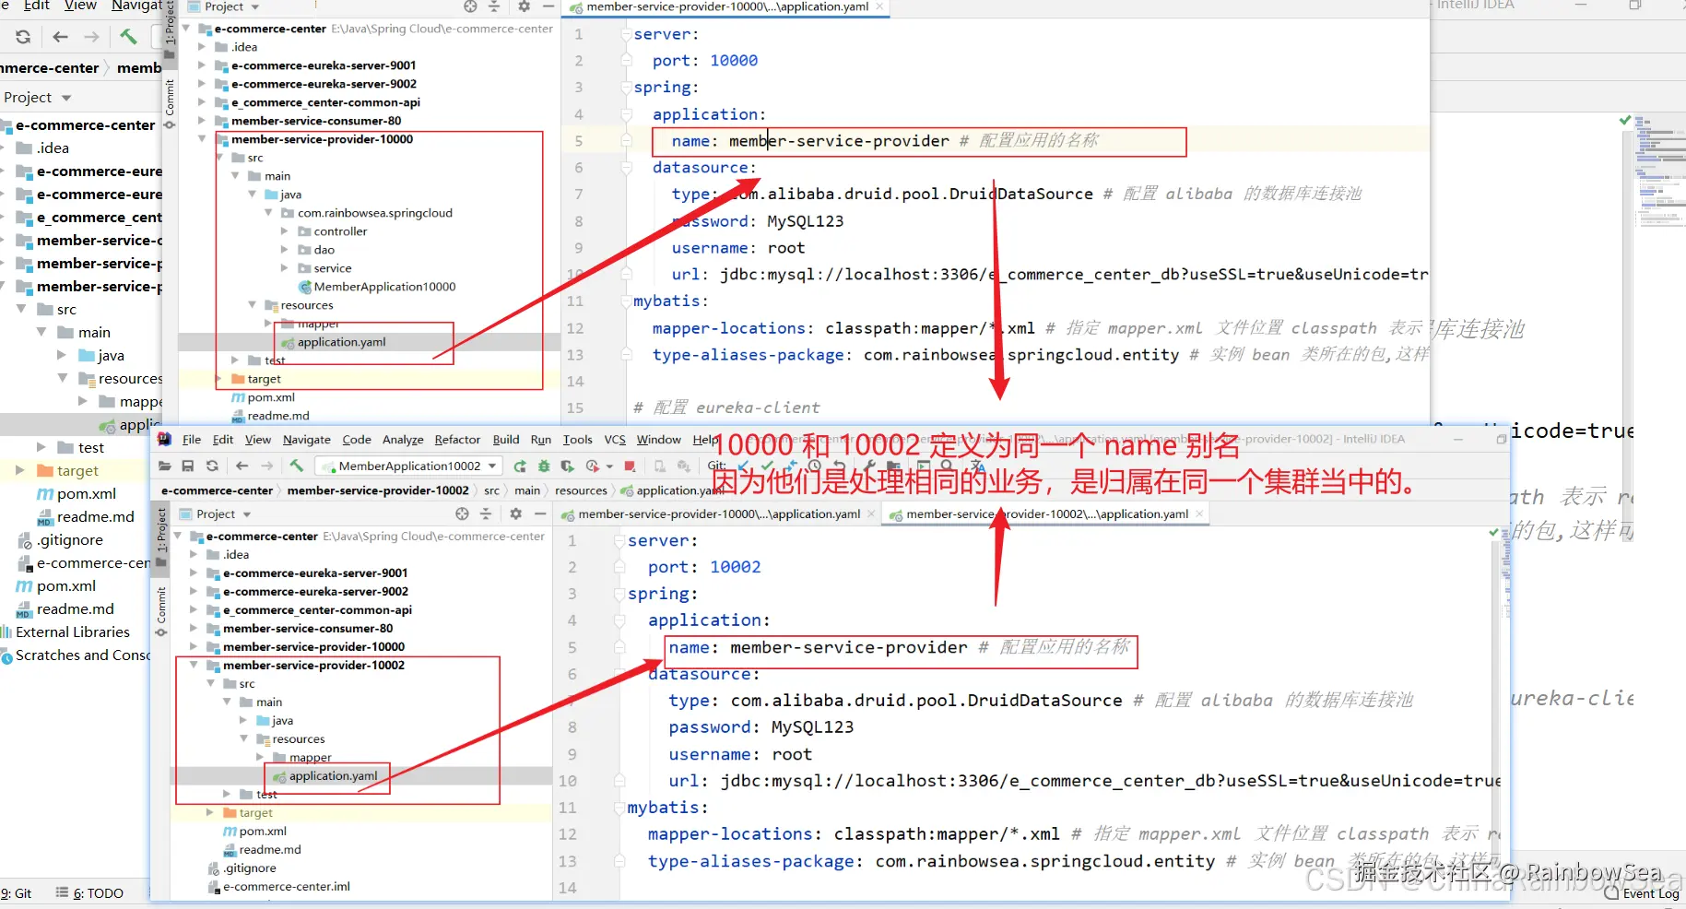Open File menu in bottom window
Viewport: 1686px width, 909px height.
192,440
